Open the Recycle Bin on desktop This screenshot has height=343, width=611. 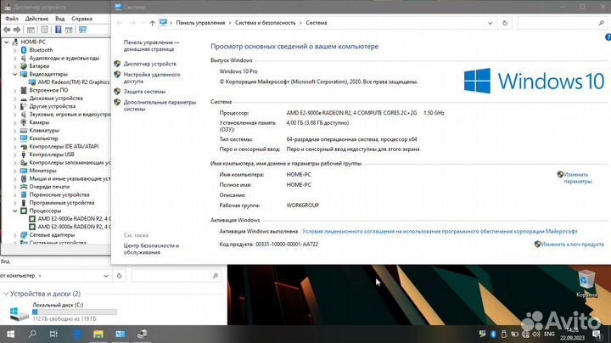(x=586, y=284)
